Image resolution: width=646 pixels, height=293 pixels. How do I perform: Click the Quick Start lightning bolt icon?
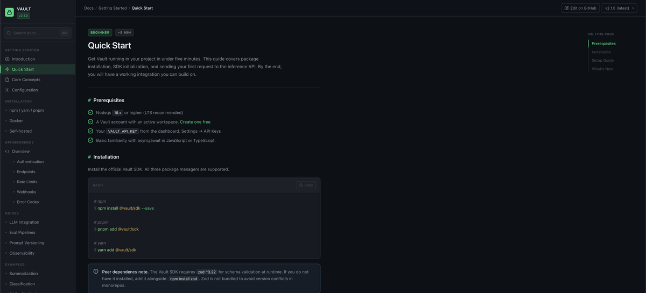(7, 69)
